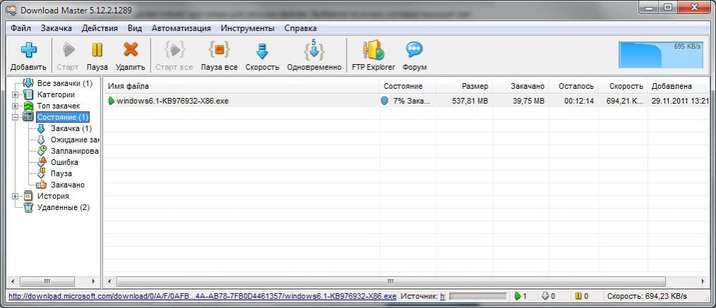
Task: Select Состояние (1) tree node
Action: 63,117
